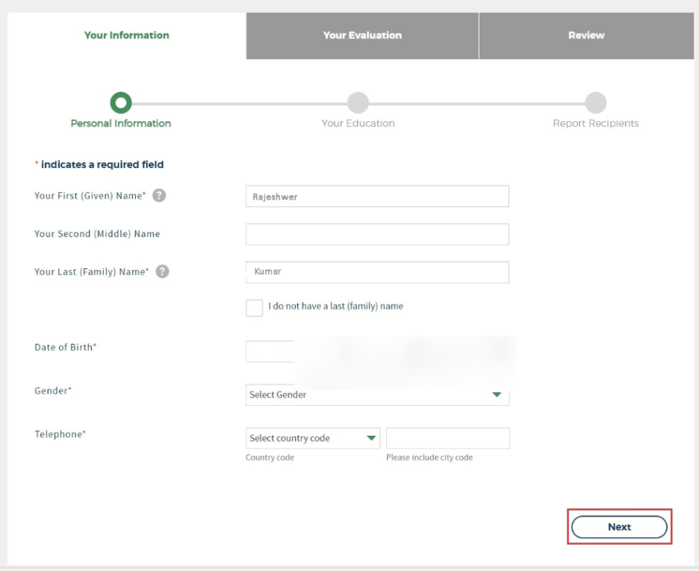Select the Report Recipients step circle
Viewport: 699px width, 571px height.
596,102
